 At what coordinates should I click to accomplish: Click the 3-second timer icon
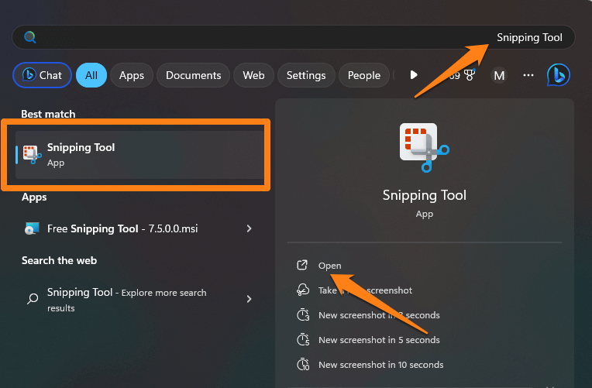[303, 314]
